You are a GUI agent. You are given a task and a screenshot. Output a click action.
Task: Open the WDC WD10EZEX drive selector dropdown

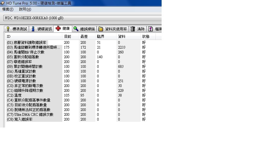click(82, 18)
